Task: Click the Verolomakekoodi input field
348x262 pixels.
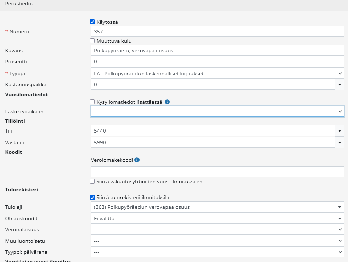Action: coord(217,171)
